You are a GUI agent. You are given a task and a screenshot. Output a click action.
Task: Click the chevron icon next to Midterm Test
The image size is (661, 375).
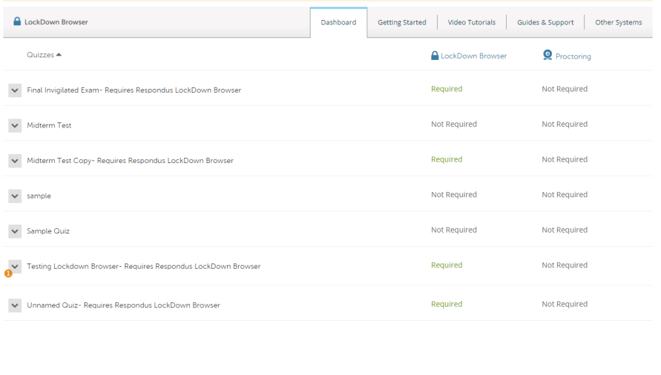(14, 126)
